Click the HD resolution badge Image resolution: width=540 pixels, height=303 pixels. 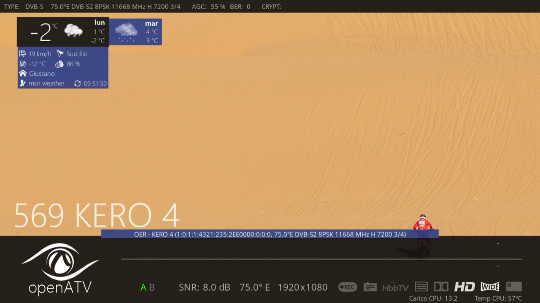pos(464,287)
